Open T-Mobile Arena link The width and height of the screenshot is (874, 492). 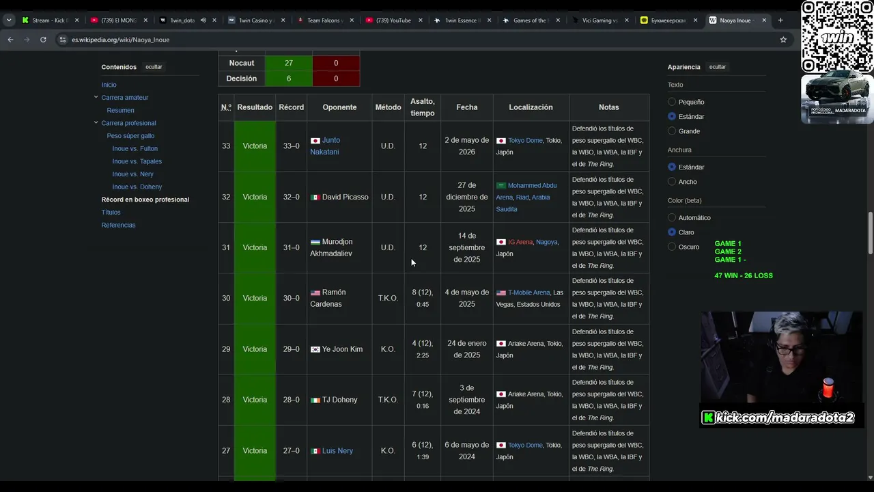(528, 292)
